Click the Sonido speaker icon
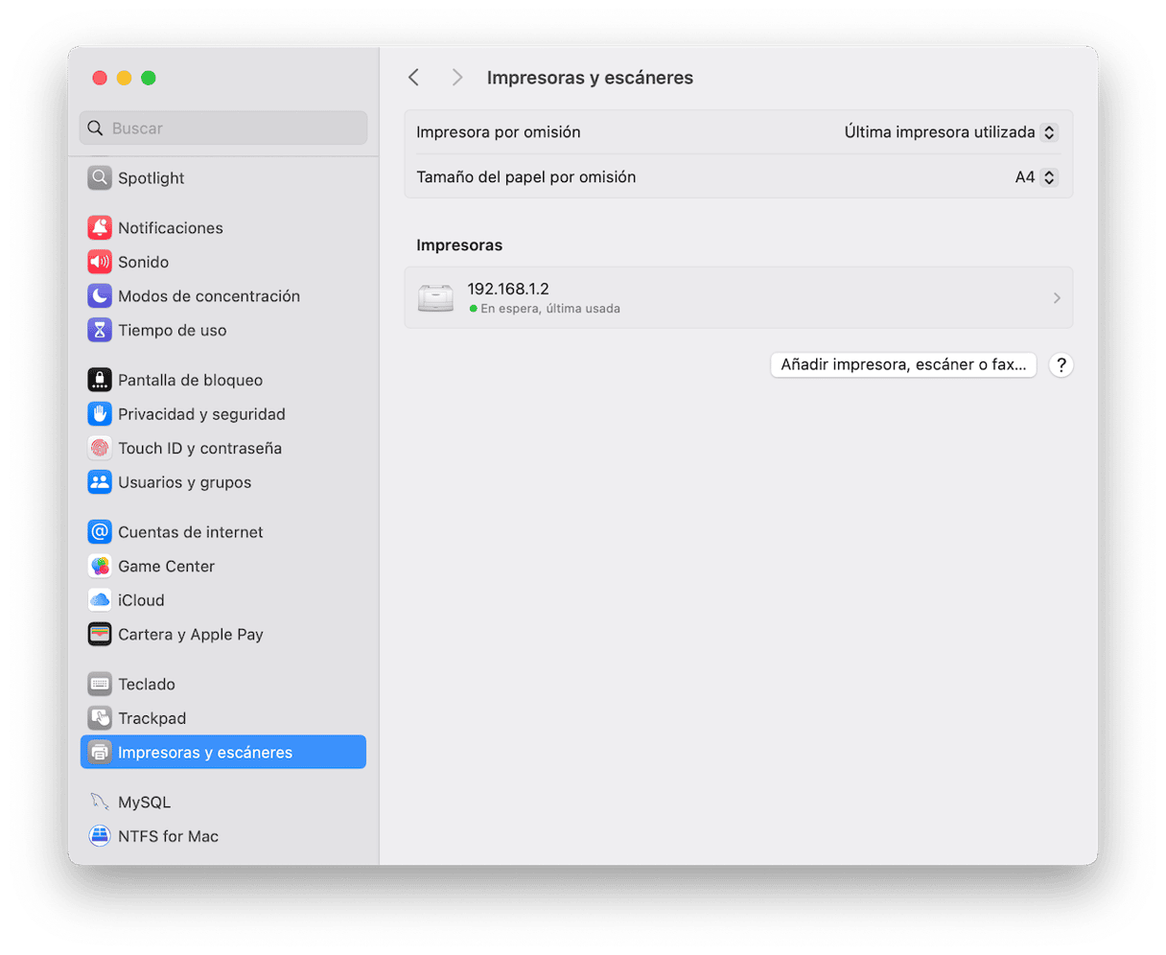The image size is (1166, 955). click(100, 262)
